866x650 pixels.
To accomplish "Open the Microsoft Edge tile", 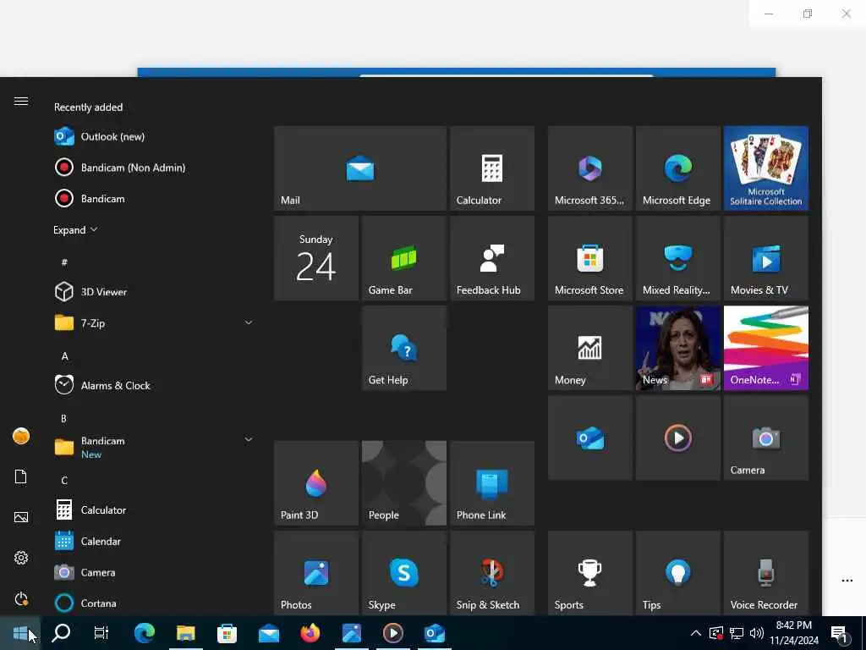I will tap(678, 168).
